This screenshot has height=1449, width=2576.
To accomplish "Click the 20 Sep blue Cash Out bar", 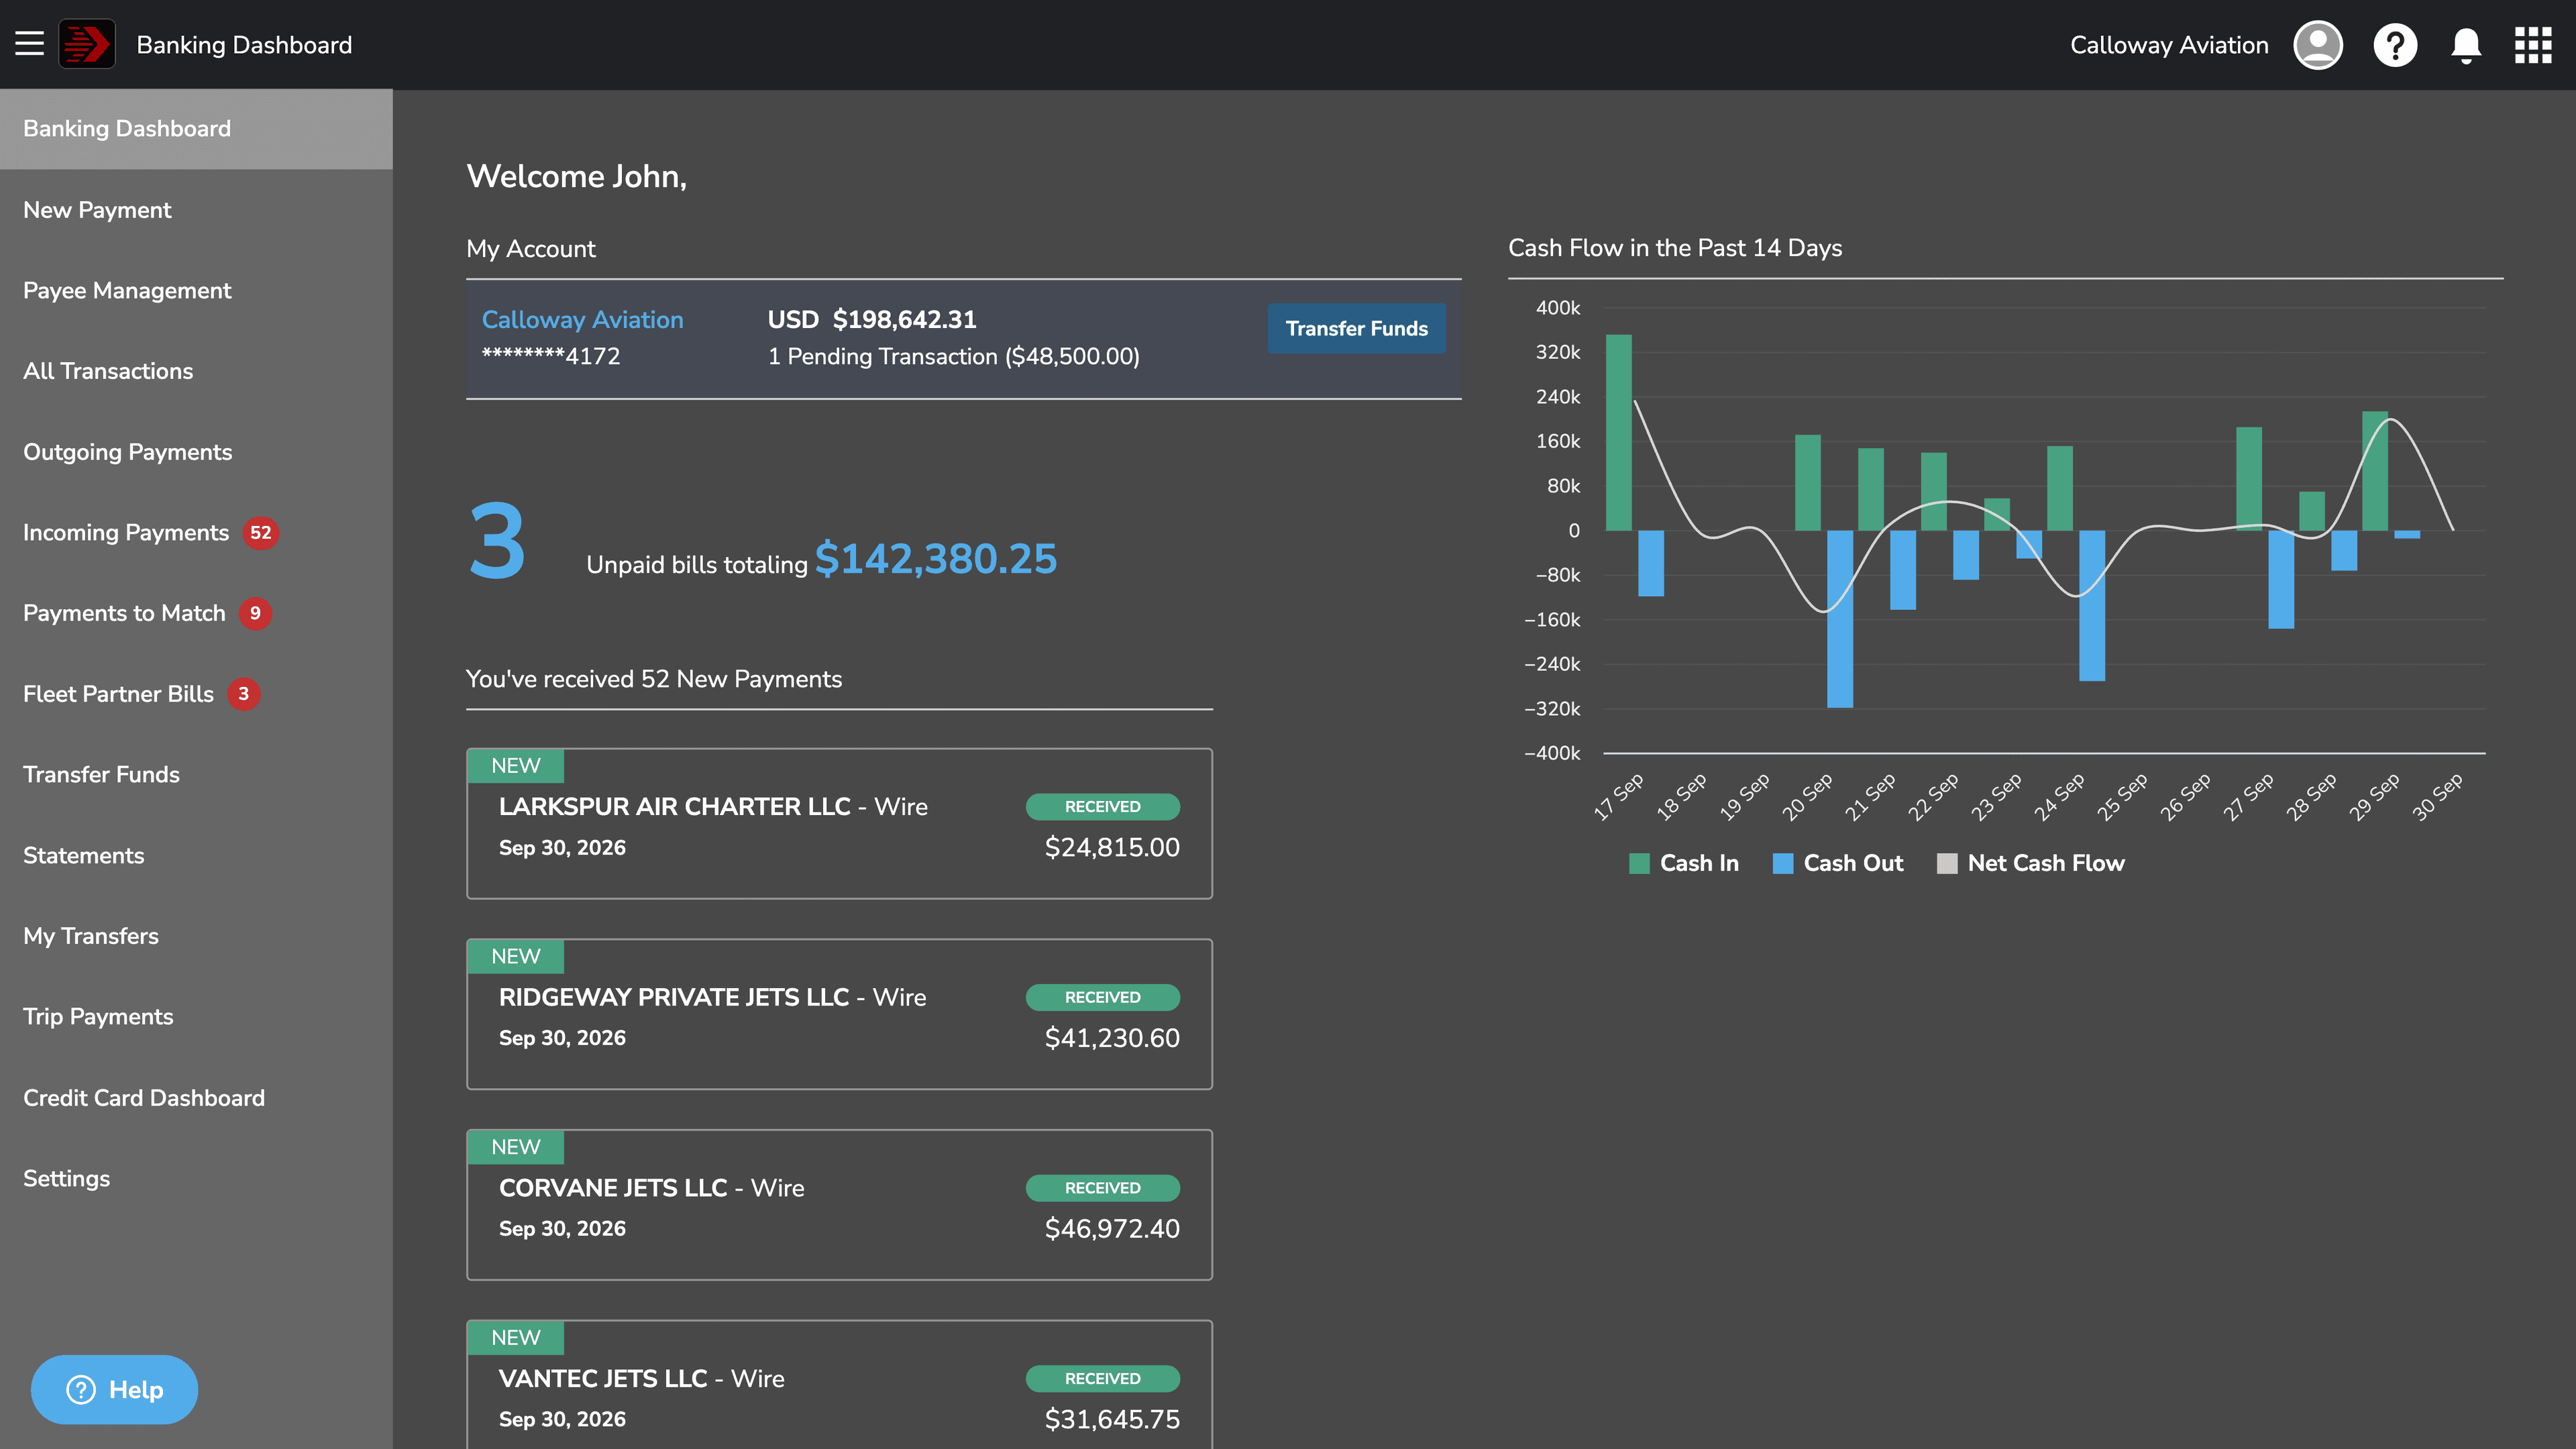I will point(1839,618).
